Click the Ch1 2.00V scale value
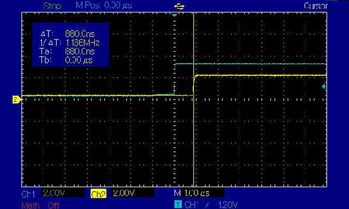Screen dimensions: 349x209 pyautogui.click(x=54, y=193)
